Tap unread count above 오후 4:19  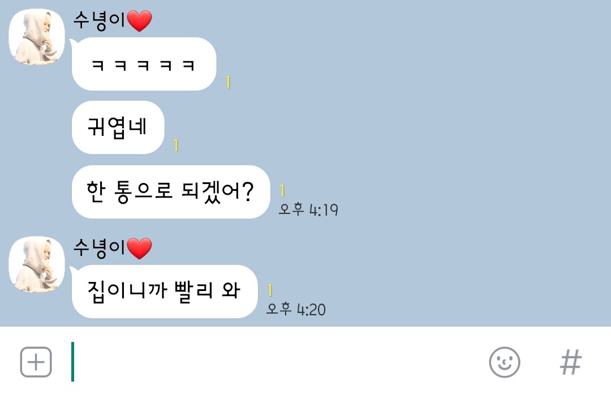(282, 191)
